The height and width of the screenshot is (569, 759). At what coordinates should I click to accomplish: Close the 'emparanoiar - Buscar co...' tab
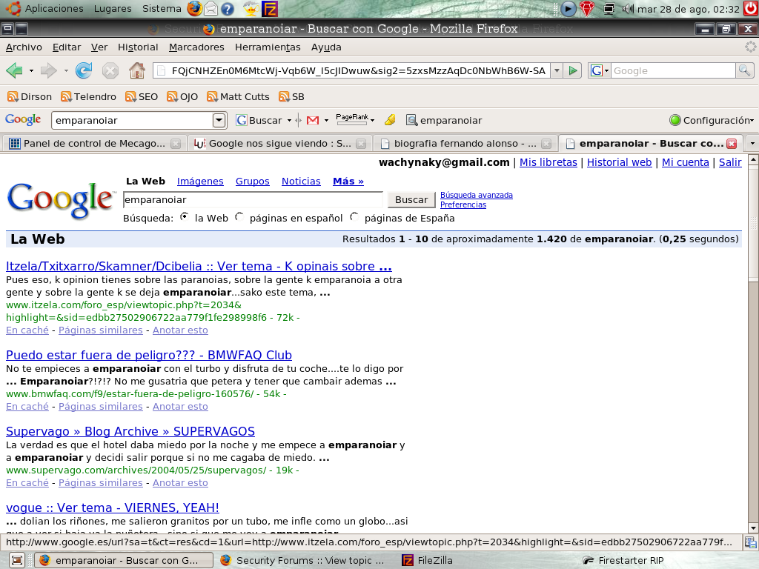pyautogui.click(x=732, y=144)
